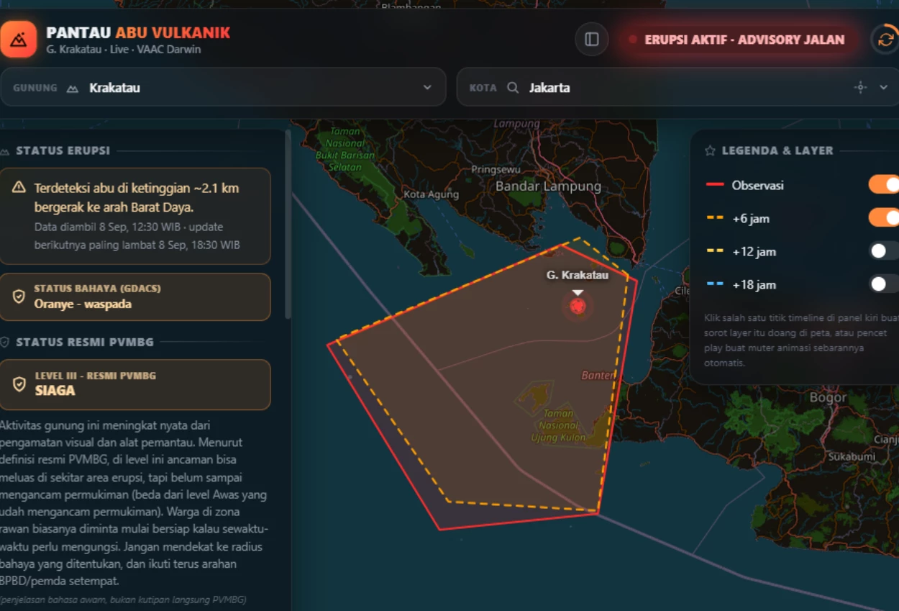Click the Taman Nasional Ujung Kulon label
The width and height of the screenshot is (899, 611).
point(559,425)
